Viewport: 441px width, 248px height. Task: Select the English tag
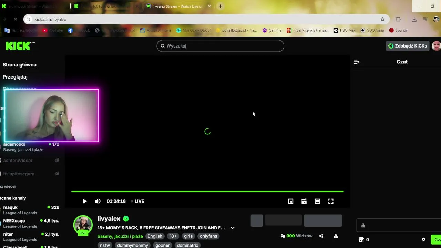click(x=155, y=236)
